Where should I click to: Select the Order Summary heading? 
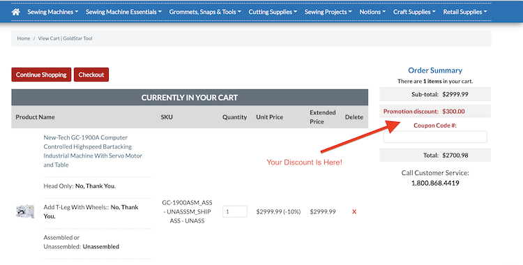coord(435,70)
